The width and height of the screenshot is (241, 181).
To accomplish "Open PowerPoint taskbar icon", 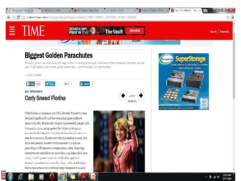I will pos(93,177).
